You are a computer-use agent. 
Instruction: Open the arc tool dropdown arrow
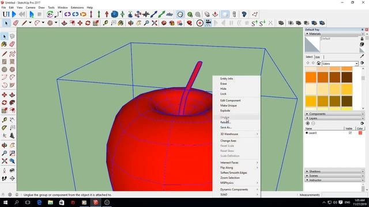coord(43,23)
